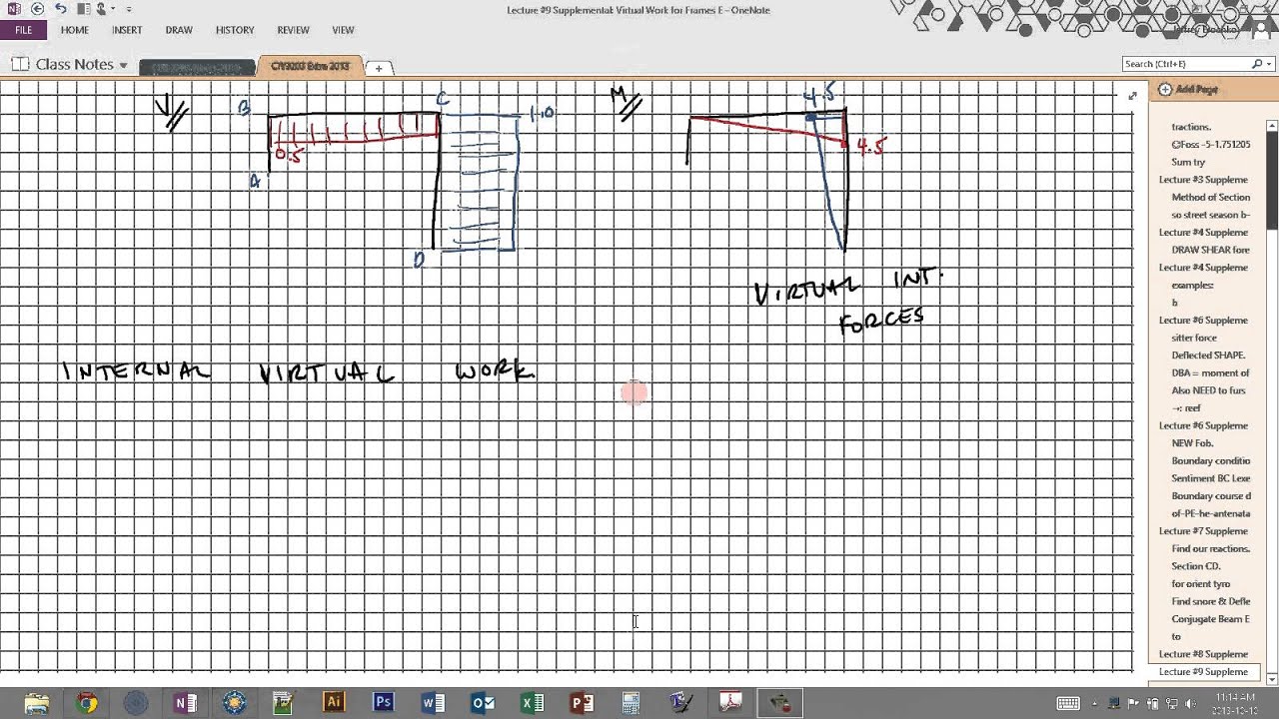Open the Calculator from taskbar

pos(631,703)
